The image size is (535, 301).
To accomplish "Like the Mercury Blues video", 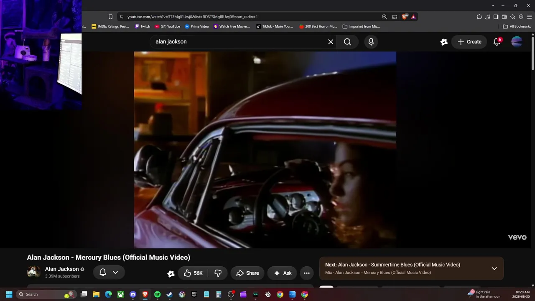I will tap(193, 273).
